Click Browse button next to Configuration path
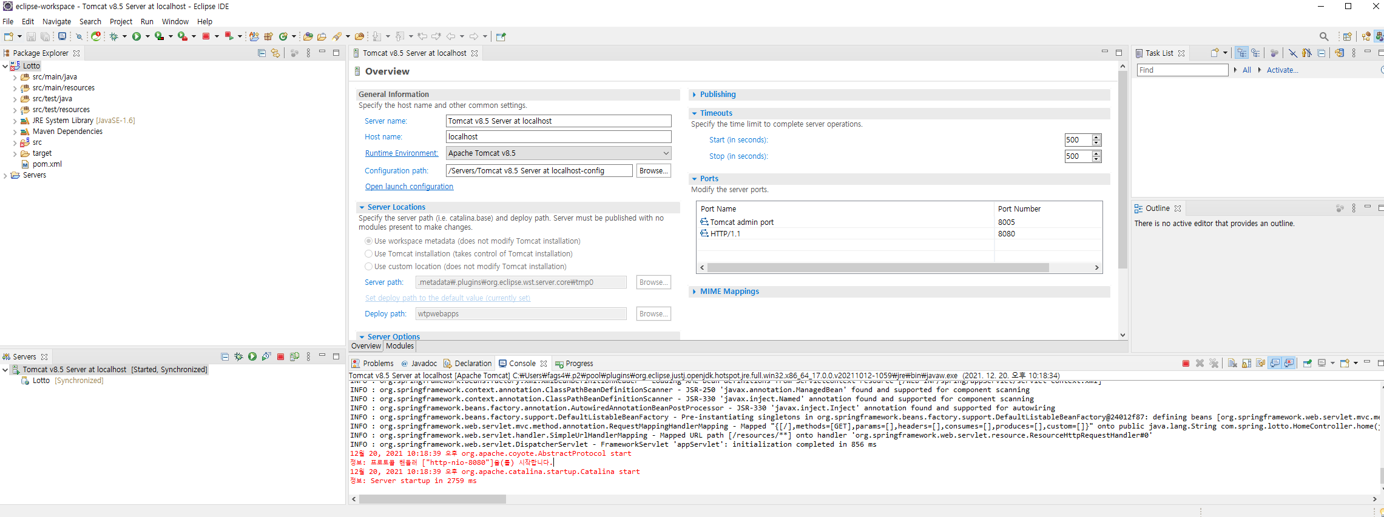The image size is (1384, 517). coord(653,171)
